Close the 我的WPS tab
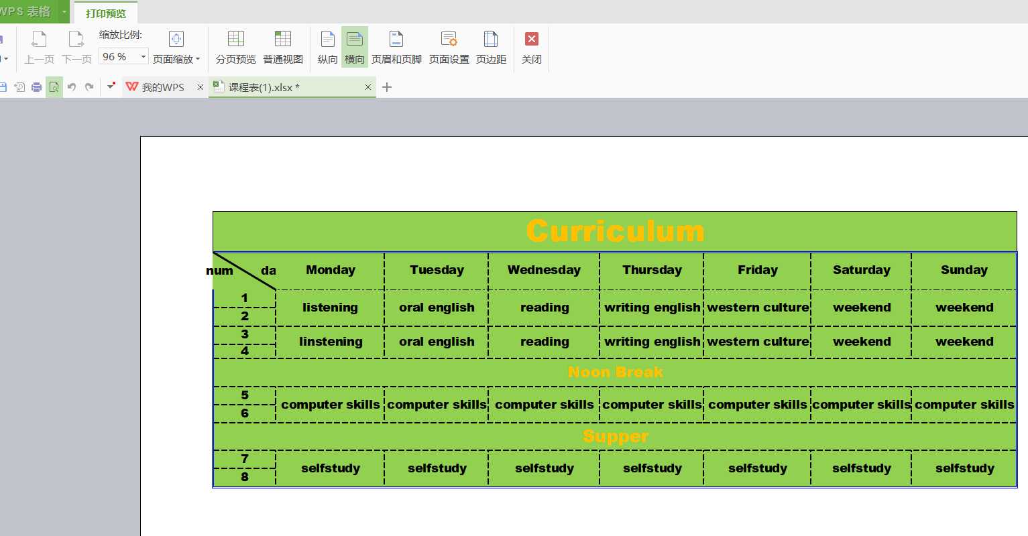 tap(201, 87)
